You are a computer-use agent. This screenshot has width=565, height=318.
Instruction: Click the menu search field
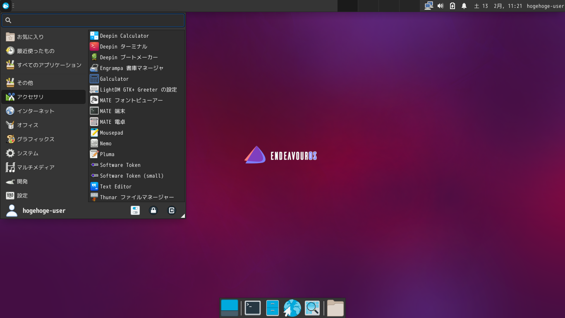click(93, 20)
